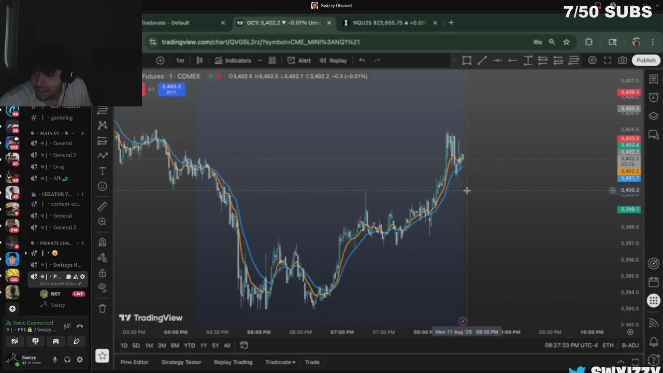
Task: Hide all drawings with eye icon
Action: (x=102, y=287)
